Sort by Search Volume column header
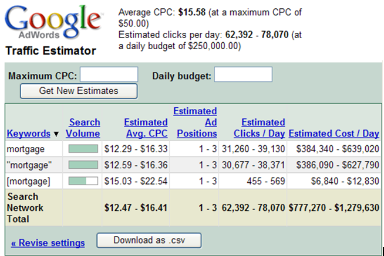 tap(85, 128)
